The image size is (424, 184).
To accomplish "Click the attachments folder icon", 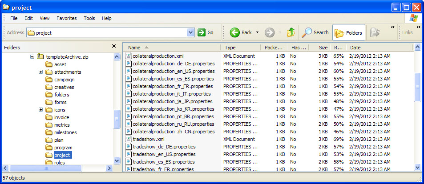I will click(x=48, y=72).
